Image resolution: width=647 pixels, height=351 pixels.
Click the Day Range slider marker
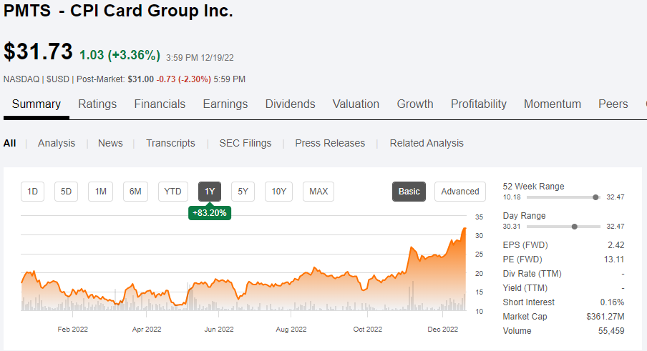pos(575,227)
